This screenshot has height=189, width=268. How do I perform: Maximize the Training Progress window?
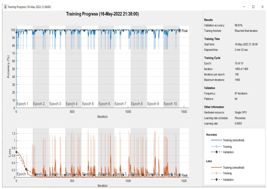[253, 7]
